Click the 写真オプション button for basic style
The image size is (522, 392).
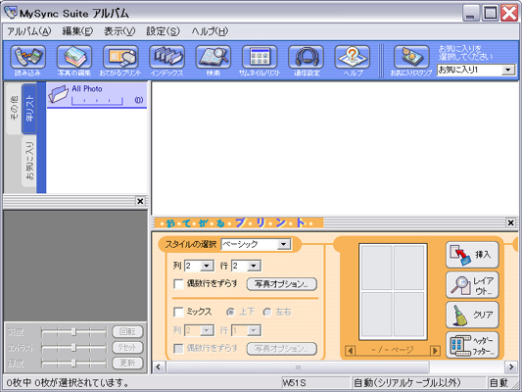point(281,284)
